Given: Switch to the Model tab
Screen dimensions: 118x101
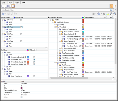Looking at the screenshot, I should pyautogui.click(x=17, y=3).
